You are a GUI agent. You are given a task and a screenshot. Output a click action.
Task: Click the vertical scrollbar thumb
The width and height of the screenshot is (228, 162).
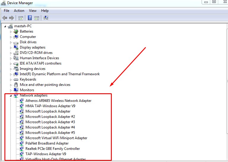pos(227,81)
